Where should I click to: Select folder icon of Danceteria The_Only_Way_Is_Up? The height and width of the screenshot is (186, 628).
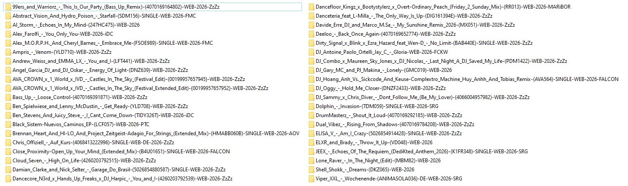pyautogui.click(x=311, y=16)
